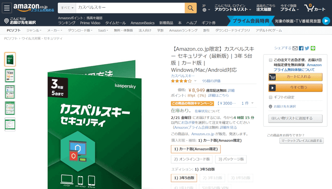This screenshot has width=332, height=189.
Task: Select the fifth product thumbnail
Action: (x=10, y=124)
